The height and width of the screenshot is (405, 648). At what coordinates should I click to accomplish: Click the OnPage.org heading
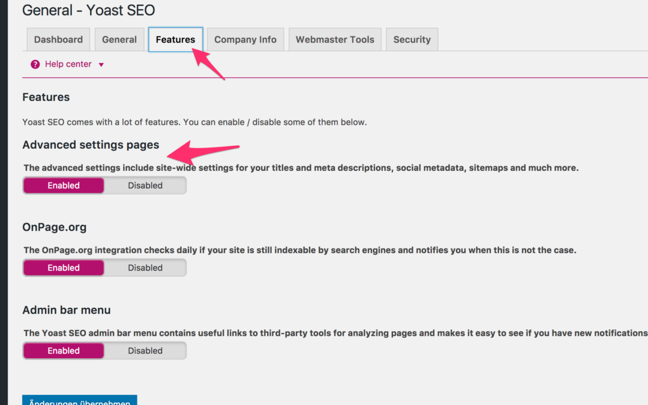(x=55, y=227)
